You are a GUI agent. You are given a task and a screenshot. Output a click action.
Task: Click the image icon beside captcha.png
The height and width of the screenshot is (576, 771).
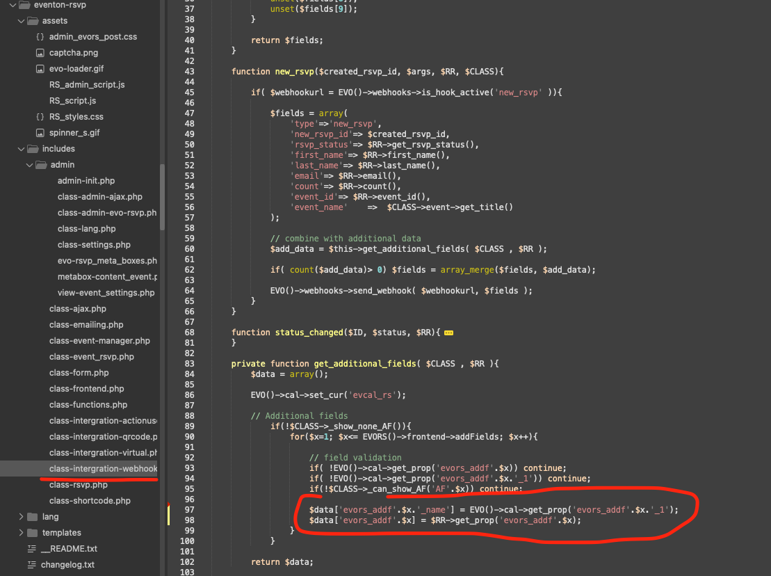(x=40, y=53)
